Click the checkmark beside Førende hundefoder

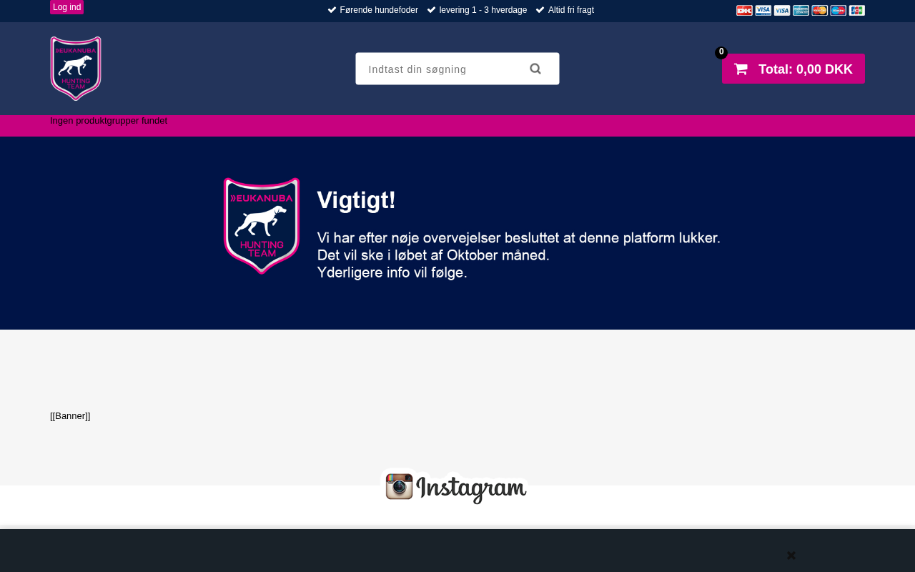[x=332, y=10]
